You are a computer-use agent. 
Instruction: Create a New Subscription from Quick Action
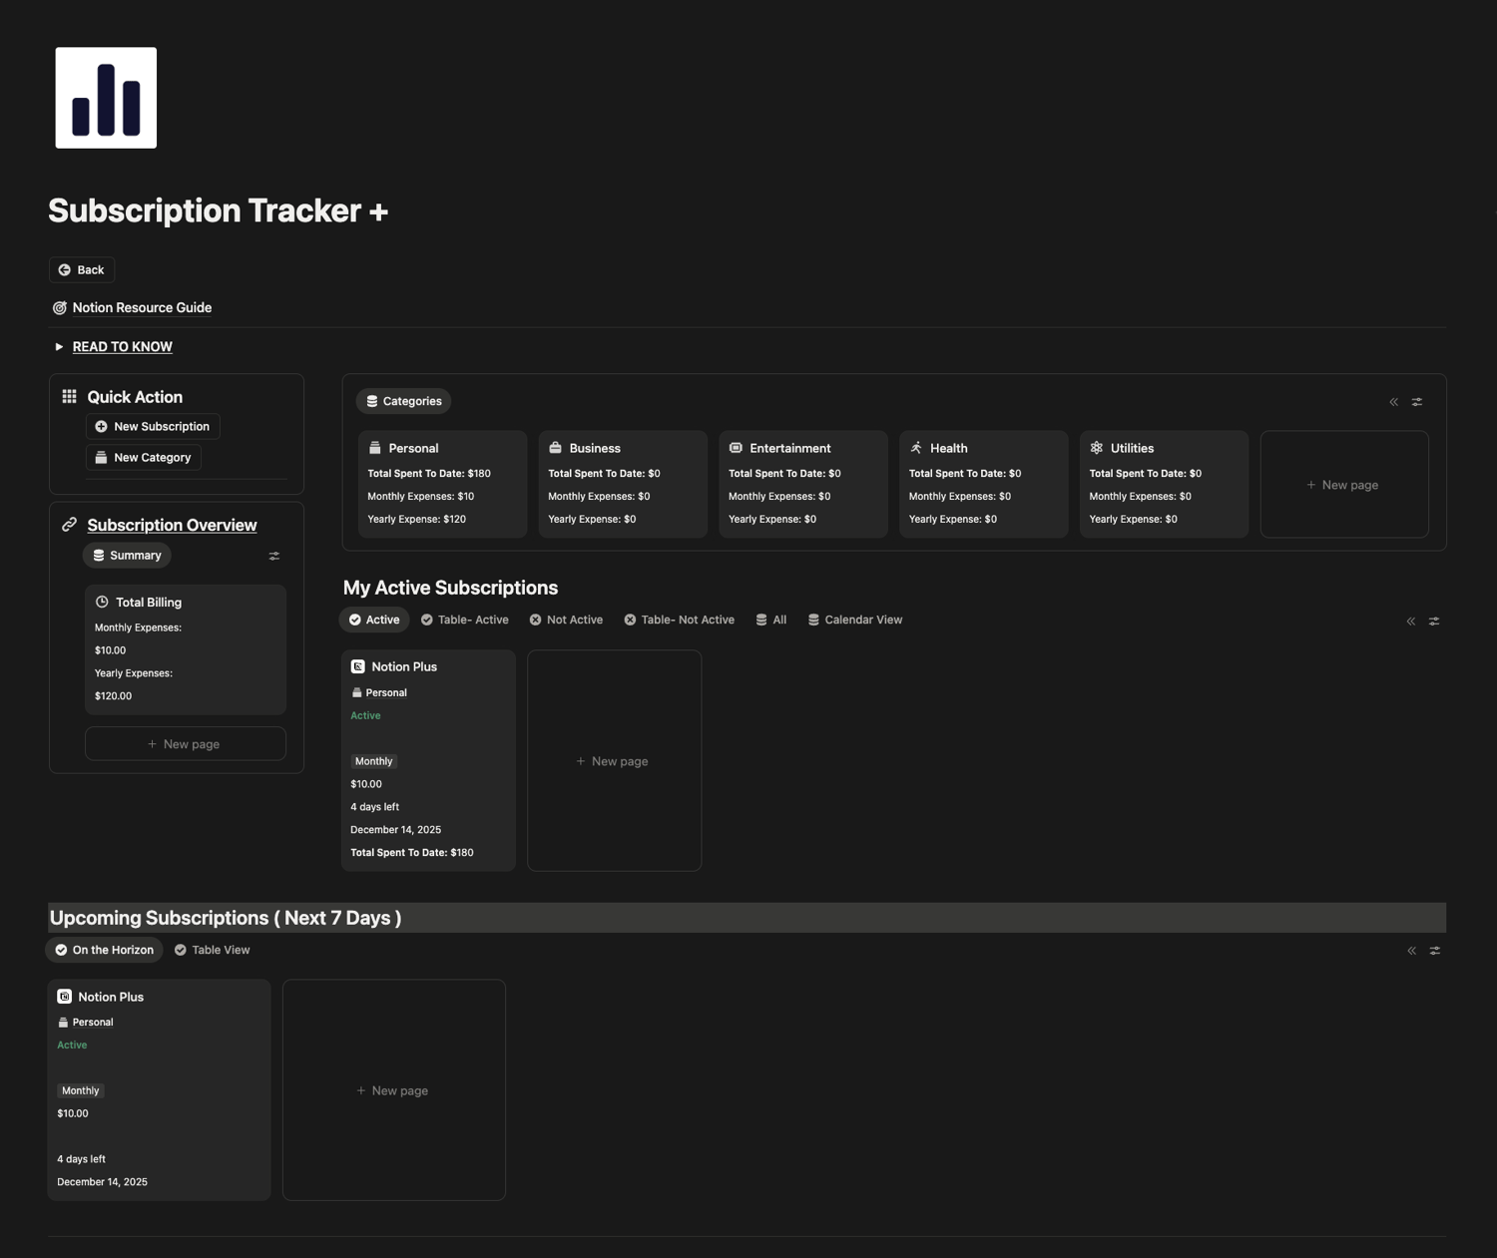point(153,427)
